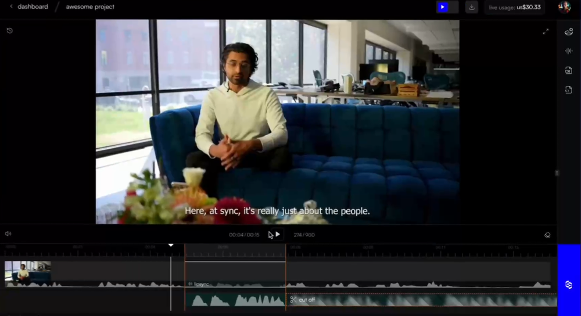This screenshot has height=316, width=581.
Task: Open the video file tool in the sidebar
Action: tap(569, 70)
